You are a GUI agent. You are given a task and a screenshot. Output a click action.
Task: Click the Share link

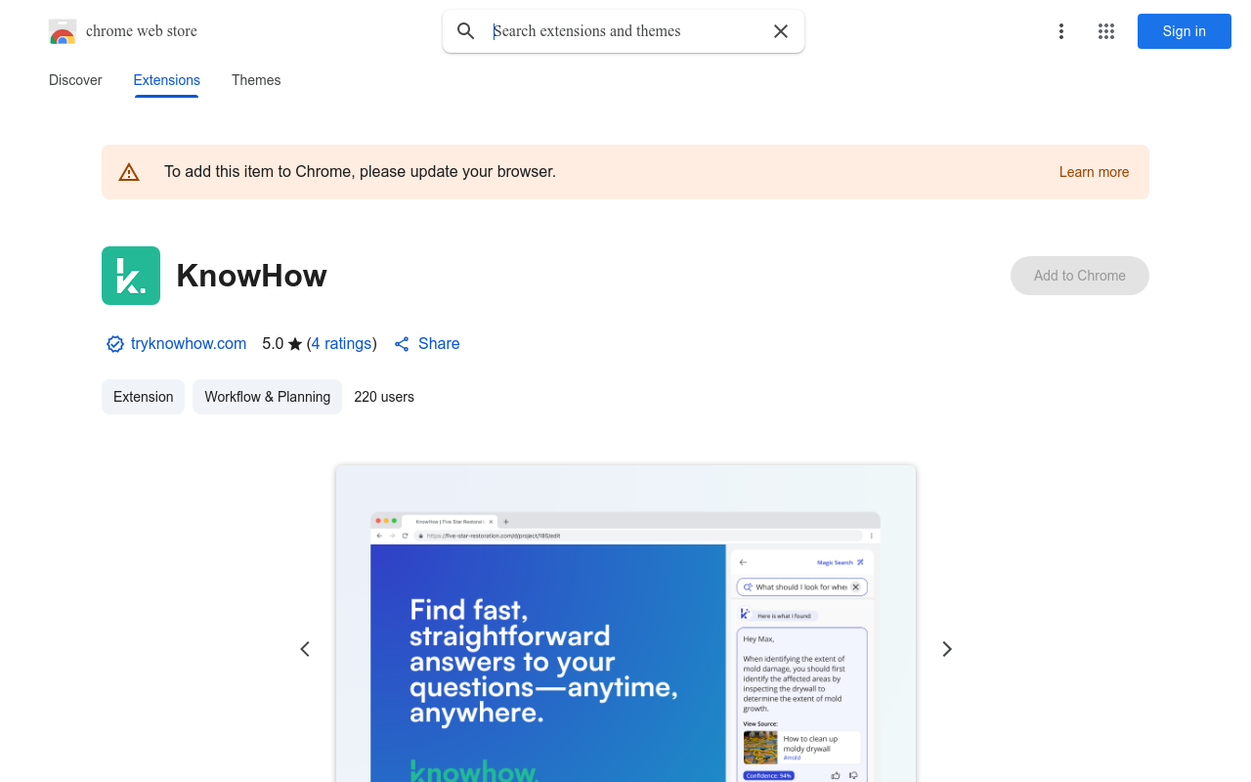(x=439, y=344)
